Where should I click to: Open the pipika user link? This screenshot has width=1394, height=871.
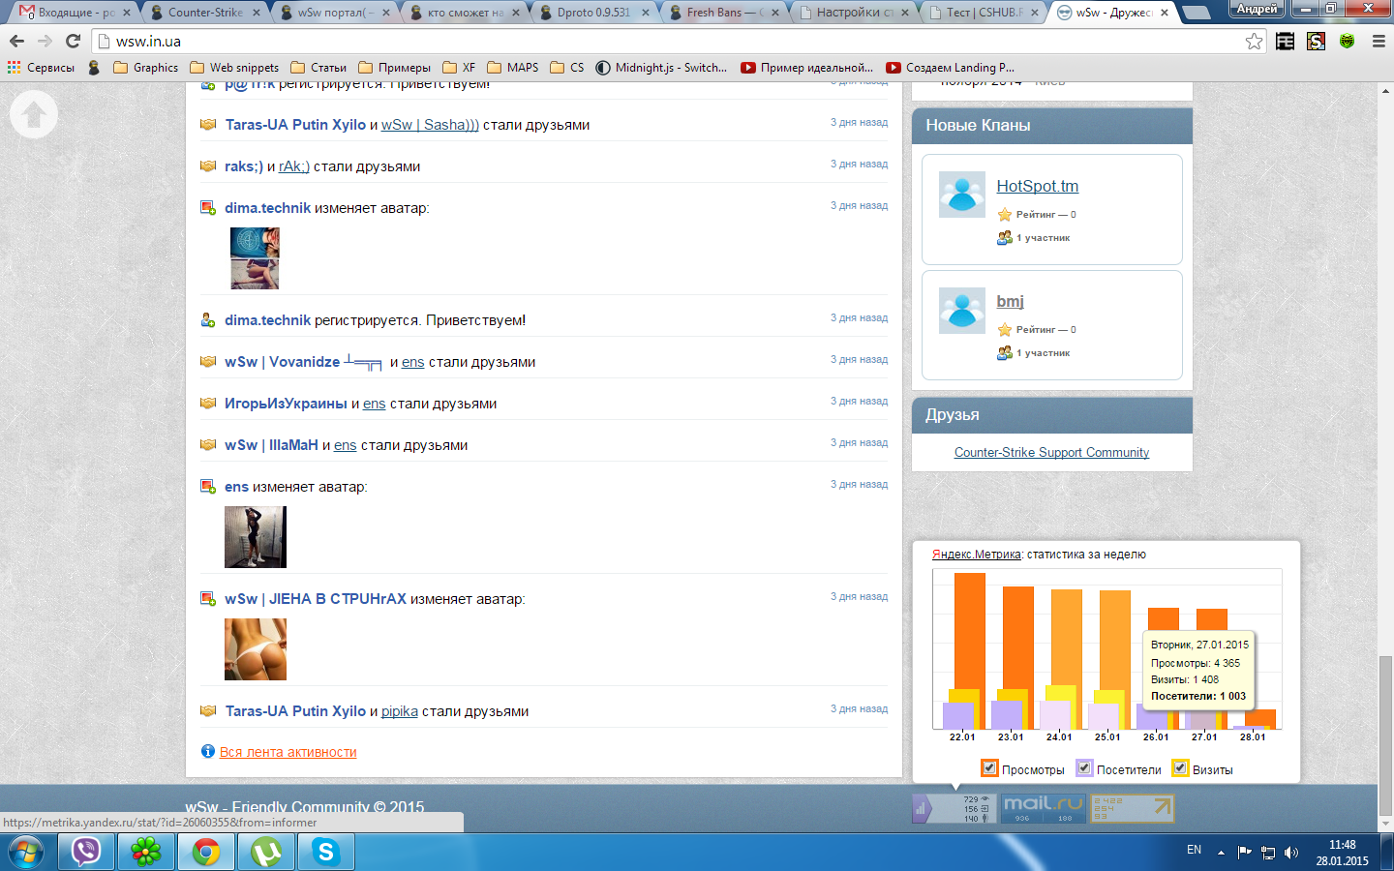pyautogui.click(x=400, y=711)
